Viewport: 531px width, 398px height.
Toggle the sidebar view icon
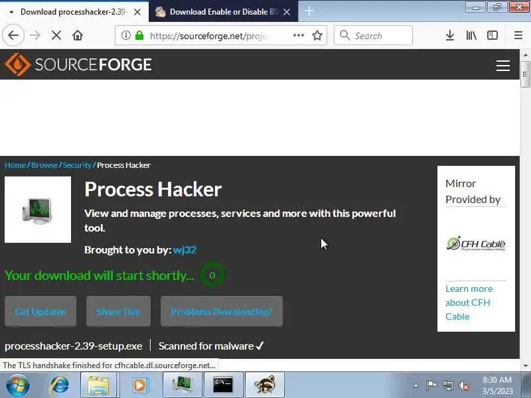[x=493, y=35]
